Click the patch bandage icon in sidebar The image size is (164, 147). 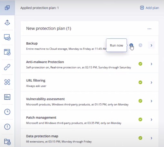click(7, 82)
